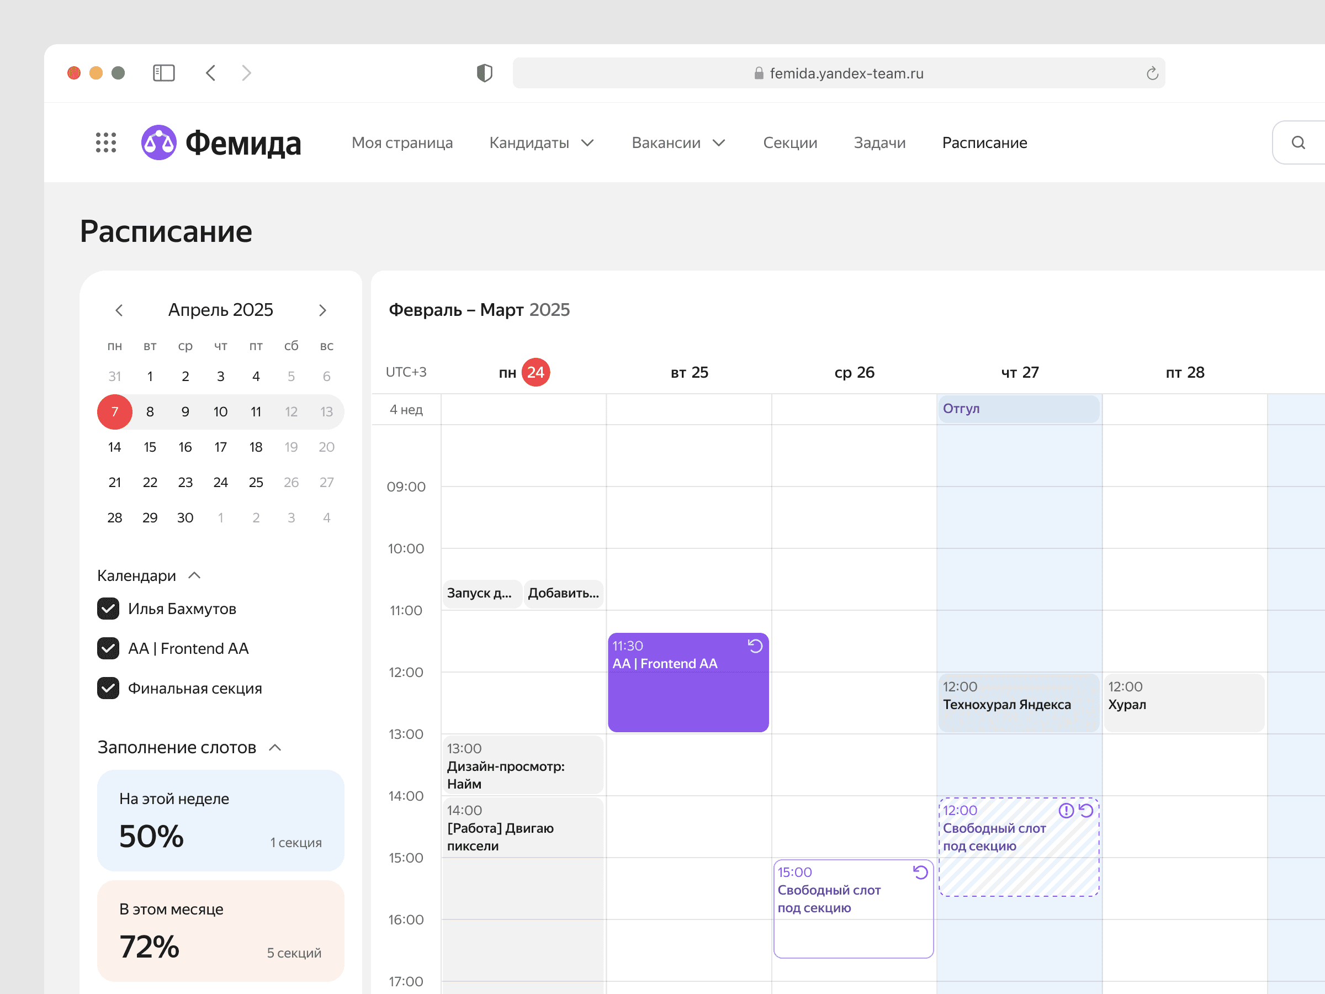Collapse the Календари section
The width and height of the screenshot is (1325, 994).
pos(195,576)
